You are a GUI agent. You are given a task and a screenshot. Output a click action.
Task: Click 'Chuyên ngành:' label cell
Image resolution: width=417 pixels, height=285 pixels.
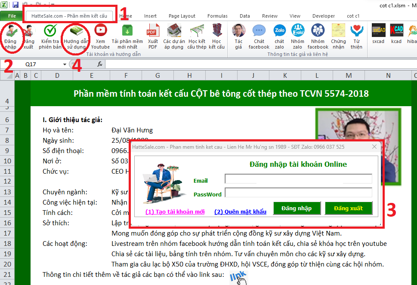pyautogui.click(x=65, y=192)
